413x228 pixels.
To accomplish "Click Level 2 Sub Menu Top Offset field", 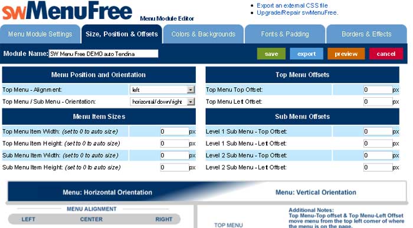I will pyautogui.click(x=378, y=155).
